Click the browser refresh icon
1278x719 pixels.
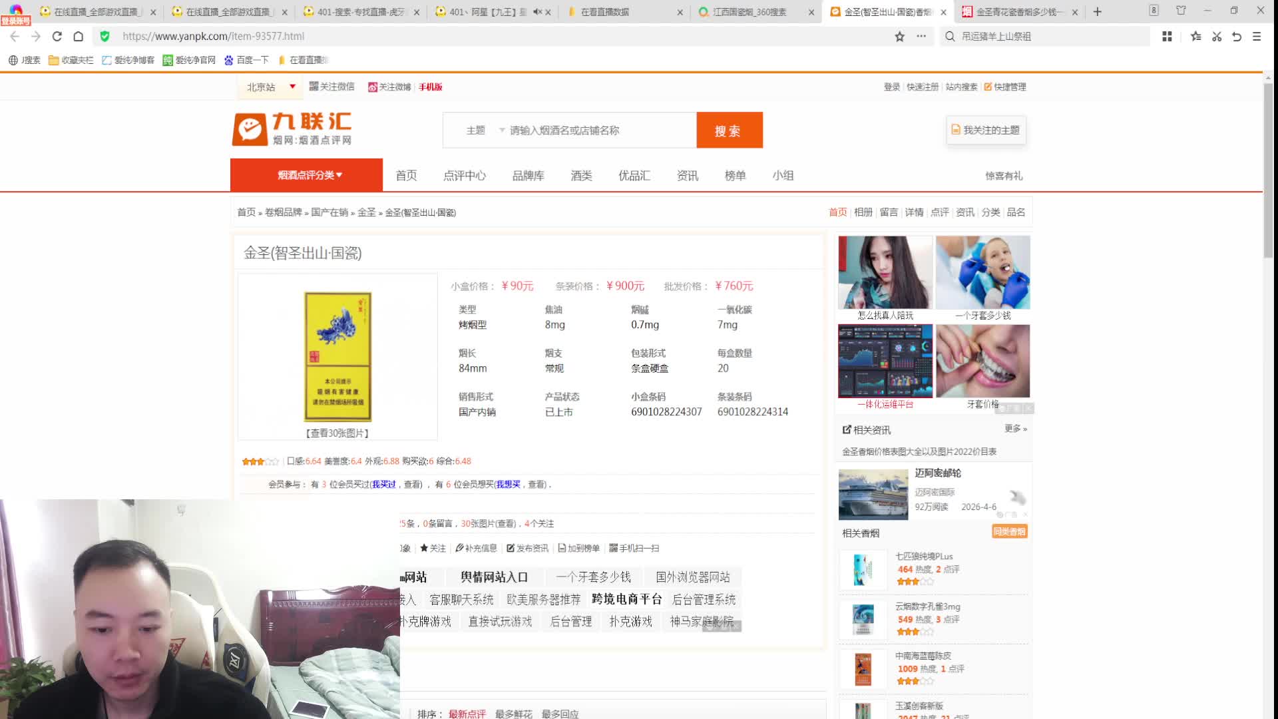(x=57, y=37)
